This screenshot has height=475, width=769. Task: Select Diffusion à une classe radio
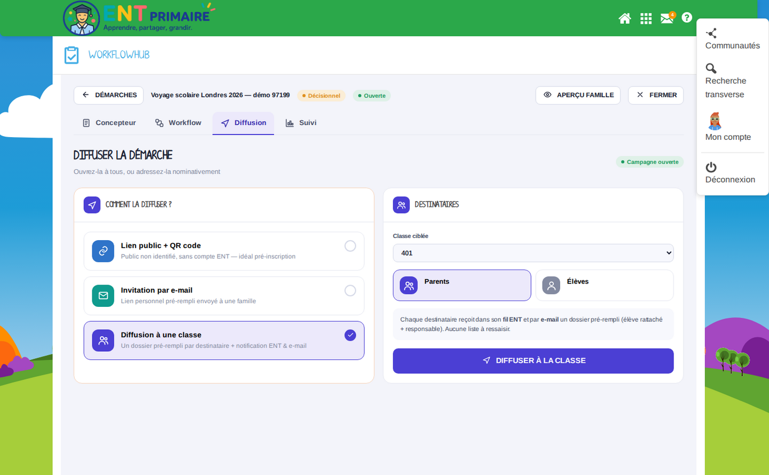350,335
